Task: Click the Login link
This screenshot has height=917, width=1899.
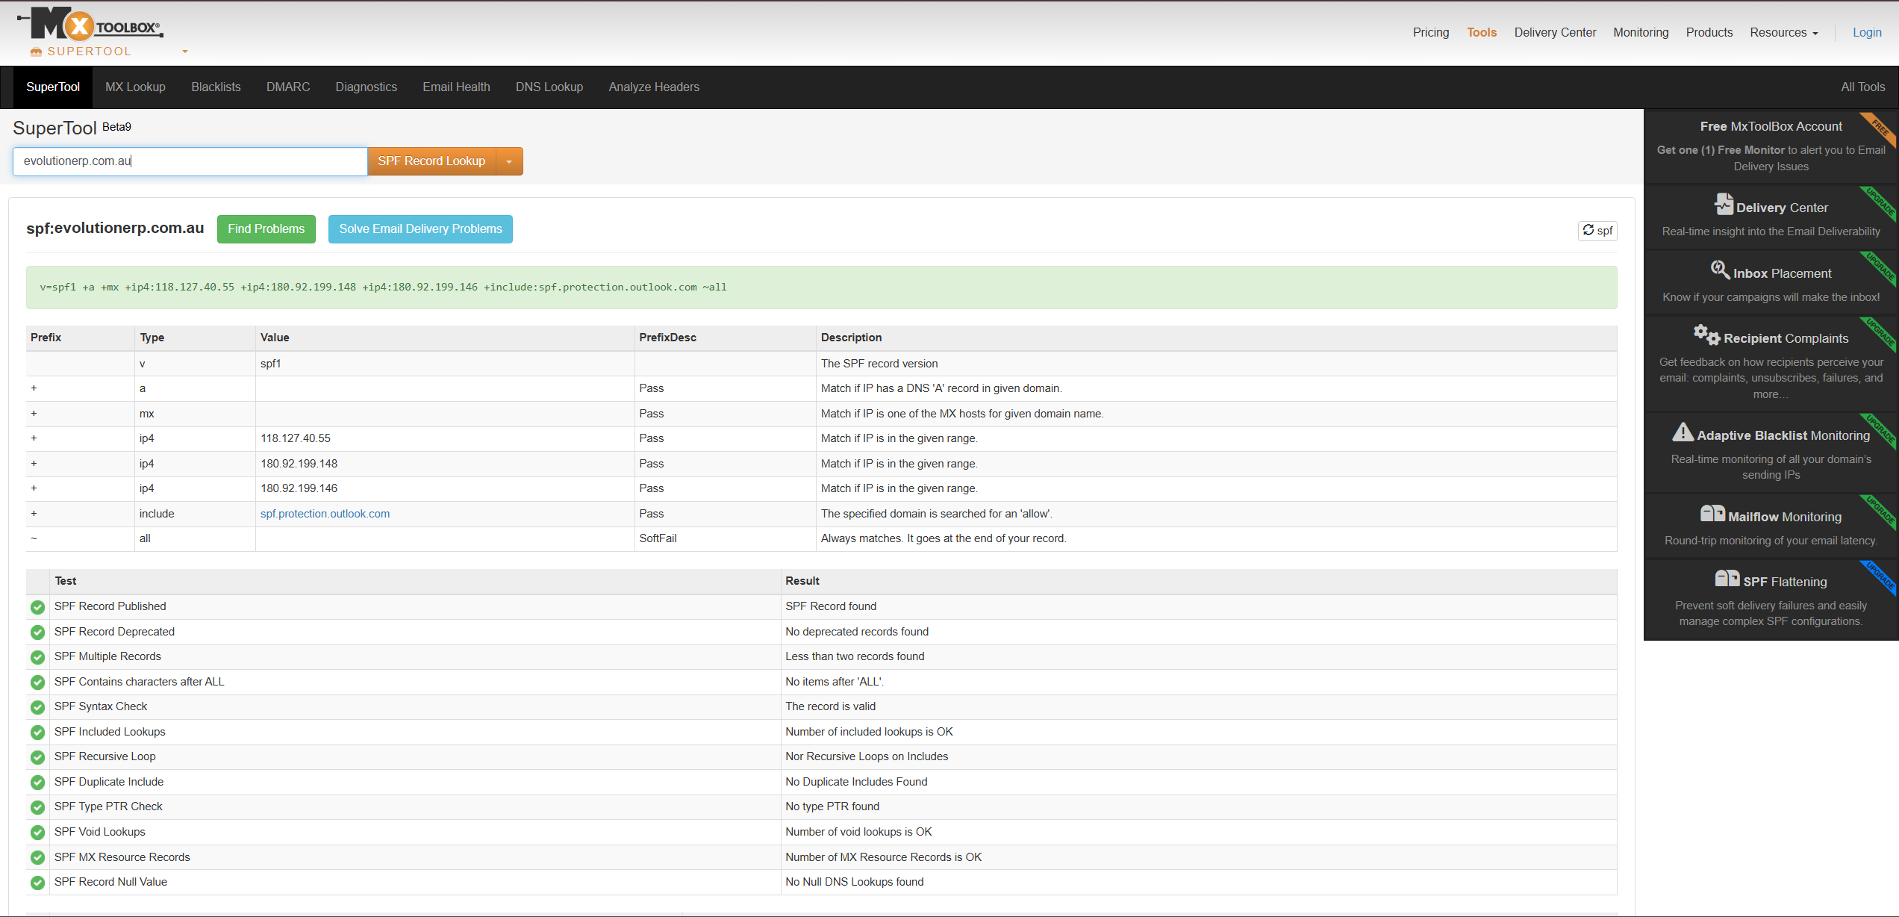Action: tap(1866, 32)
